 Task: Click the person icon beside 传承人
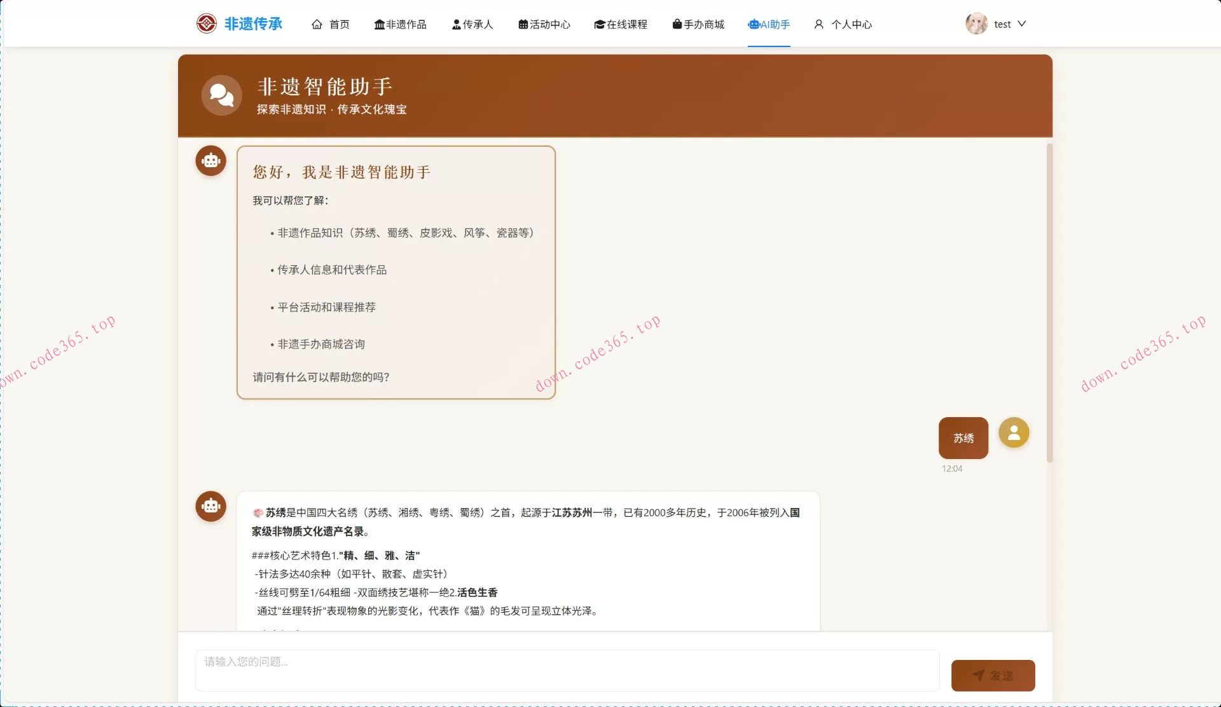455,24
